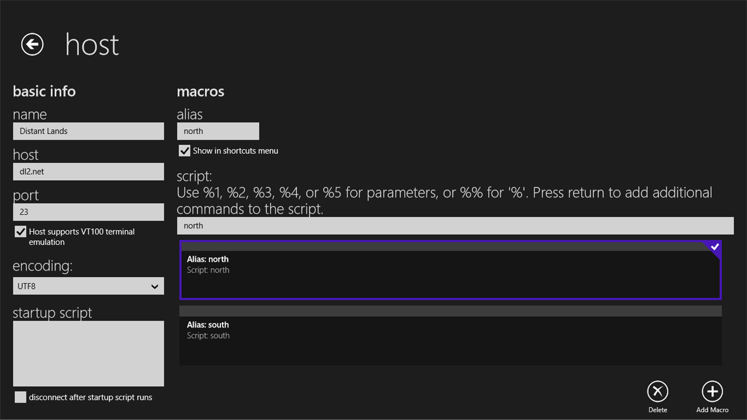Click inside the startup script text area
747x420 pixels.
(88, 354)
